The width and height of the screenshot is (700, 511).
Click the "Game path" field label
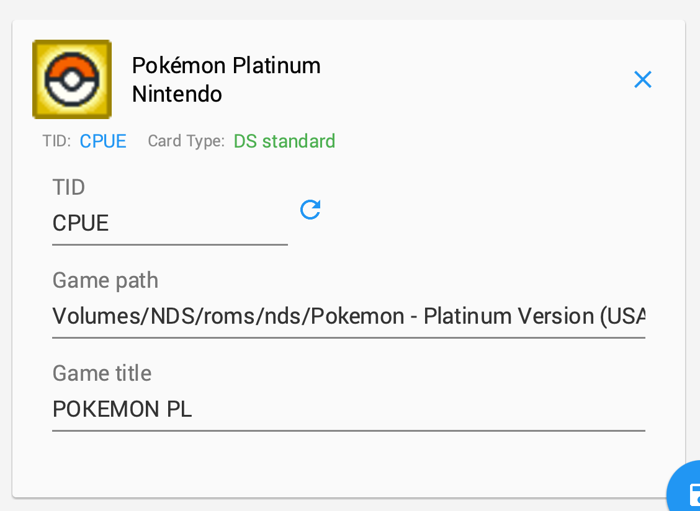pos(105,281)
